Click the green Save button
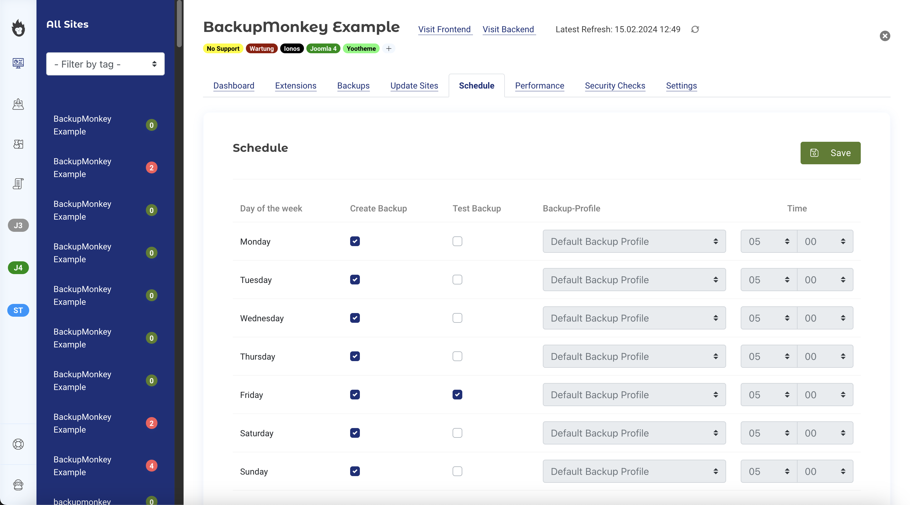The height and width of the screenshot is (505, 910). [830, 153]
